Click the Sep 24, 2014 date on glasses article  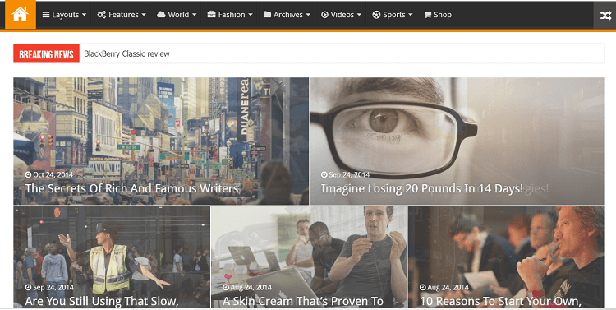(349, 174)
